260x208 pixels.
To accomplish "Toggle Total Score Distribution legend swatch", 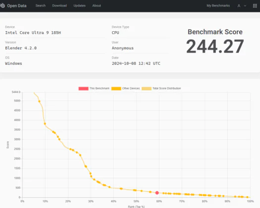I will click(147, 89).
